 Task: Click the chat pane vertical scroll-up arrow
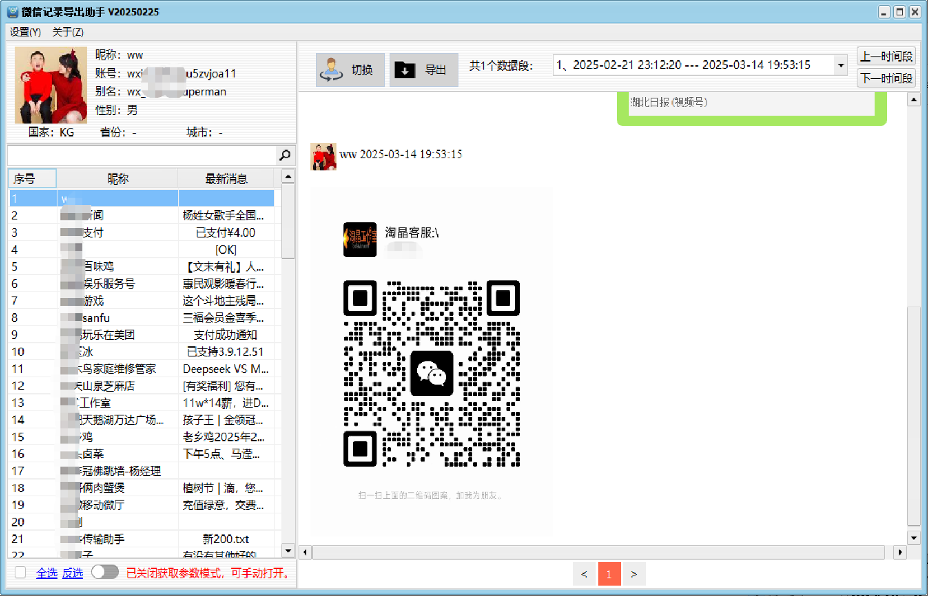tap(913, 100)
